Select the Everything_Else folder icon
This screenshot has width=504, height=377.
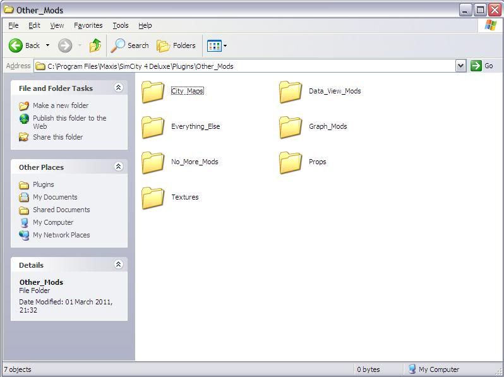click(153, 127)
